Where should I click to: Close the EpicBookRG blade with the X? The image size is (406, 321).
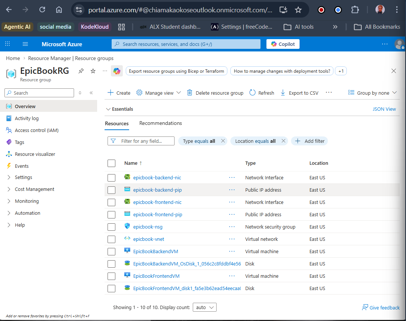click(x=394, y=71)
